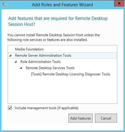Image resolution: width=125 pixels, height=132 pixels.
Task: Select Remote Desktop Licensing Diagnoser Tools item
Action: pos(70,74)
